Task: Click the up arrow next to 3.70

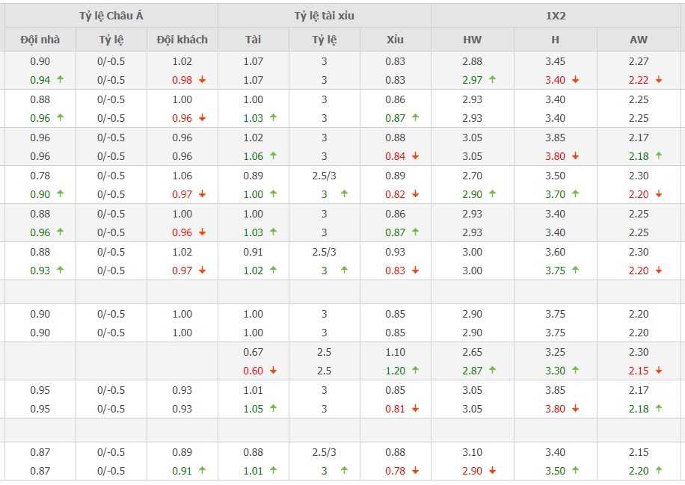Action: point(574,194)
